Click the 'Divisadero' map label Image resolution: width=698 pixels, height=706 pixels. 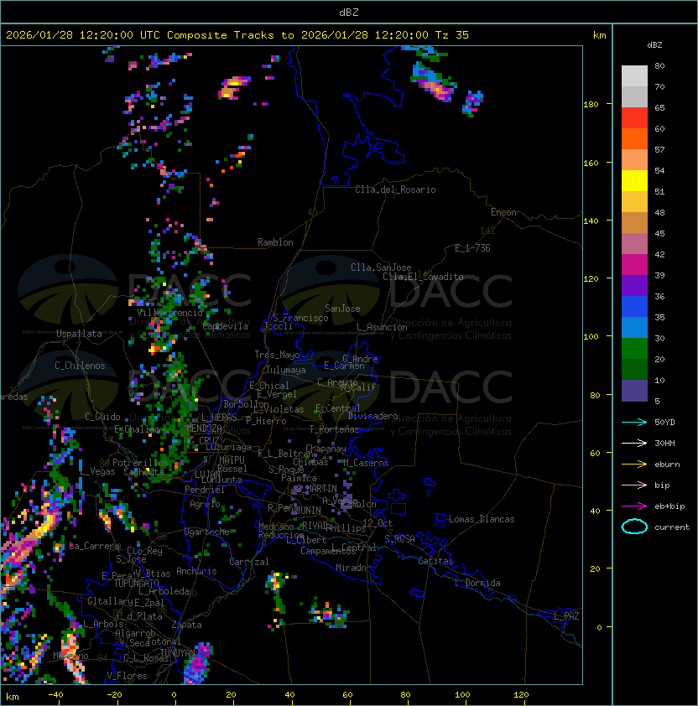[372, 416]
